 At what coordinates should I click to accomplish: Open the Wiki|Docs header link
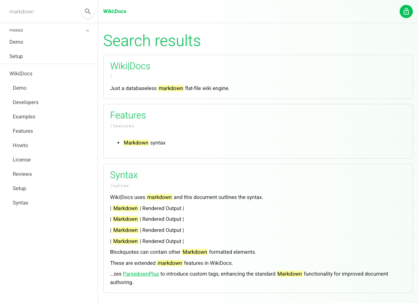tap(115, 11)
